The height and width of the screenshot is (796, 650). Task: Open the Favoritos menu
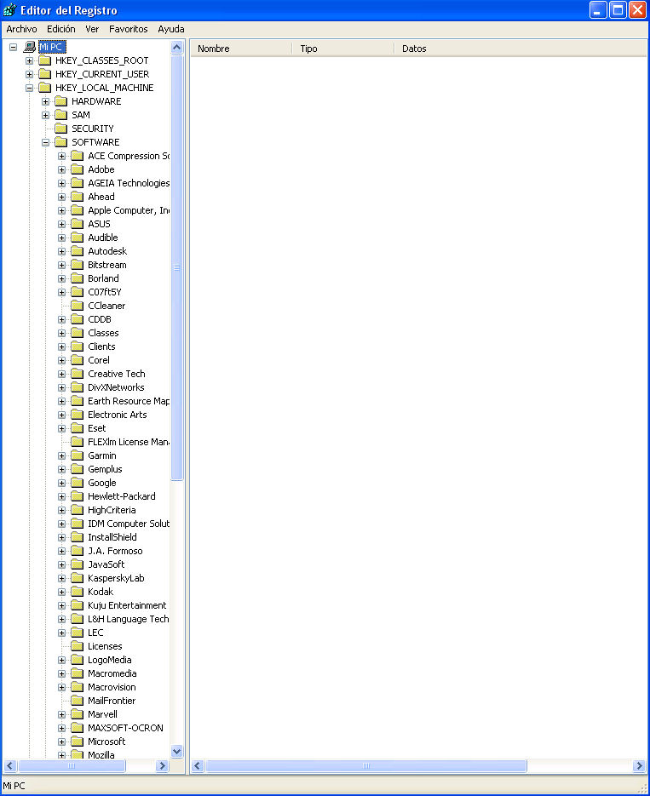[x=128, y=29]
